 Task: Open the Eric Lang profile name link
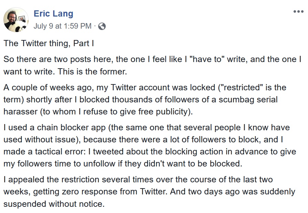pyautogui.click(x=53, y=13)
